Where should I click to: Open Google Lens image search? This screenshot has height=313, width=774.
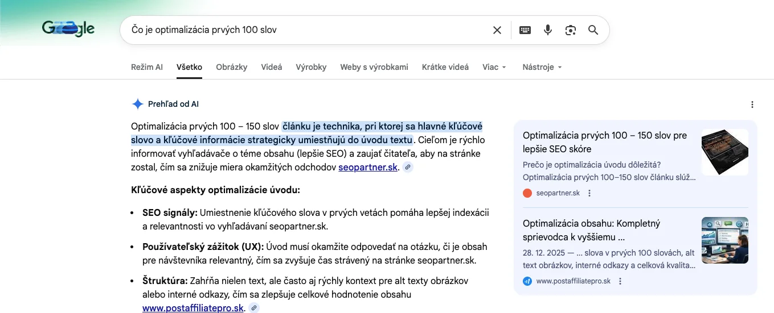pos(571,30)
